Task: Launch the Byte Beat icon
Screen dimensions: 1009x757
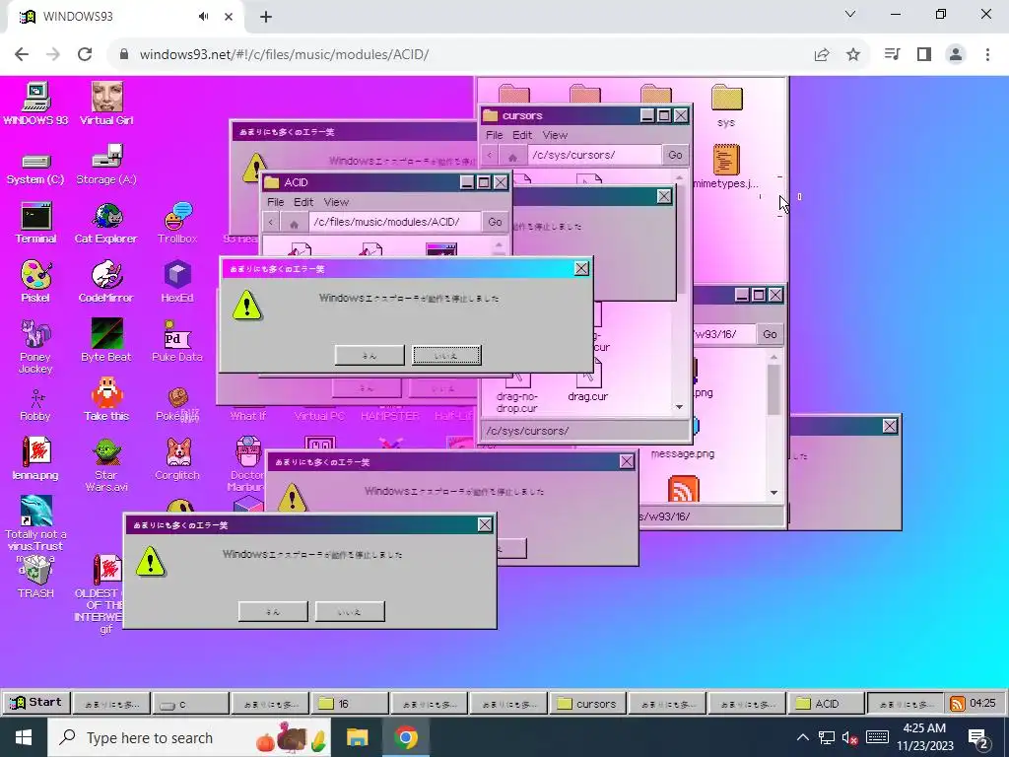Action: tap(106, 340)
